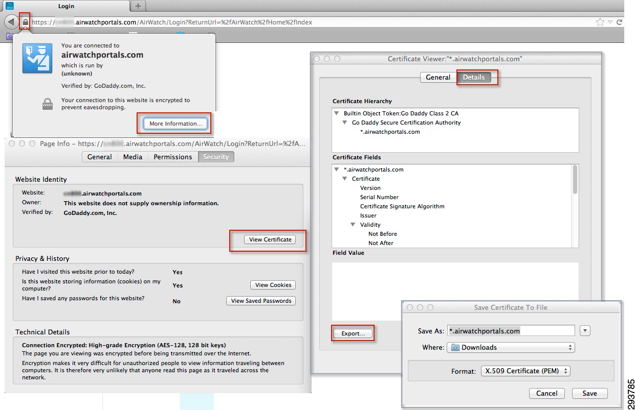Click the View Cookies button
The height and width of the screenshot is (410, 635).
(x=273, y=285)
